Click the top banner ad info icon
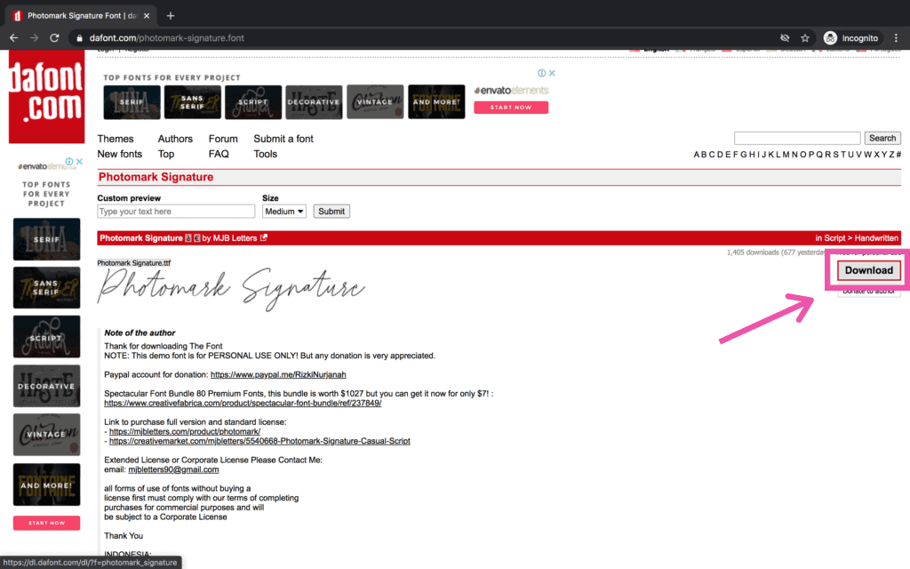The image size is (910, 569). pyautogui.click(x=541, y=73)
